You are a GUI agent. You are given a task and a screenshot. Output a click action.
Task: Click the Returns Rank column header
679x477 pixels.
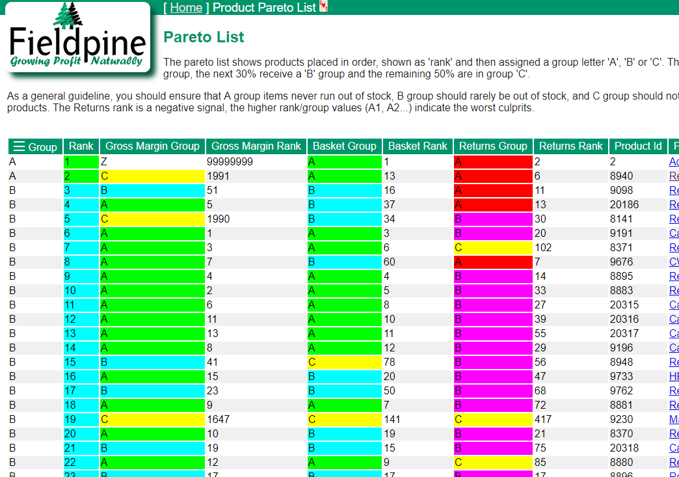click(571, 146)
